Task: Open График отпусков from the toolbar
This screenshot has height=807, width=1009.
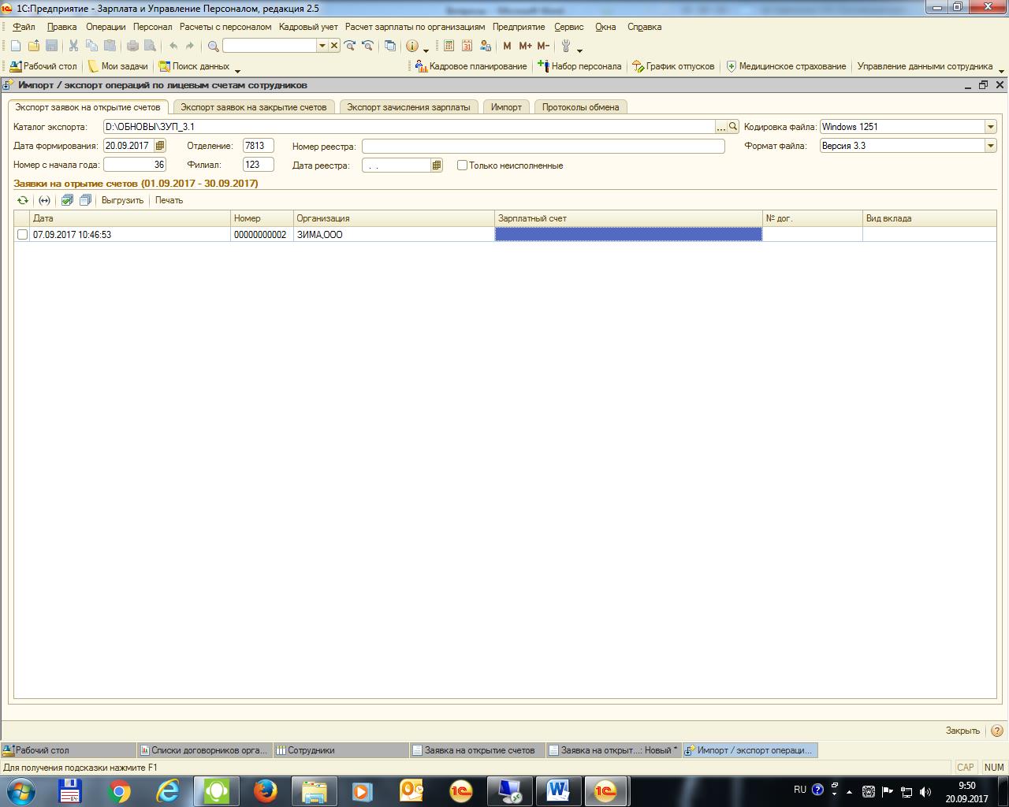Action: click(674, 66)
